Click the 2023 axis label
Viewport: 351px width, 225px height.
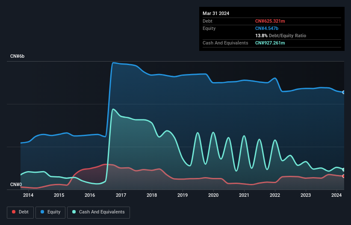click(306, 195)
